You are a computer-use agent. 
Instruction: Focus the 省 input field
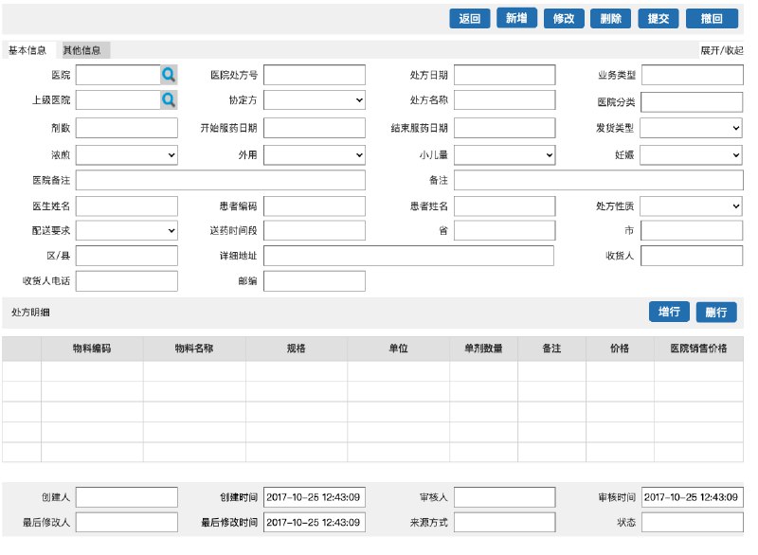(x=504, y=230)
